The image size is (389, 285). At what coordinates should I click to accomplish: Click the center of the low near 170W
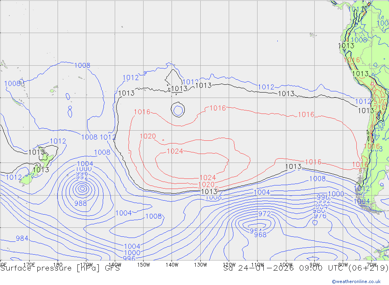tap(82, 189)
